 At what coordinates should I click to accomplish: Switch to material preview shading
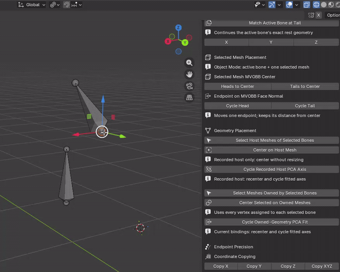(x=331, y=5)
